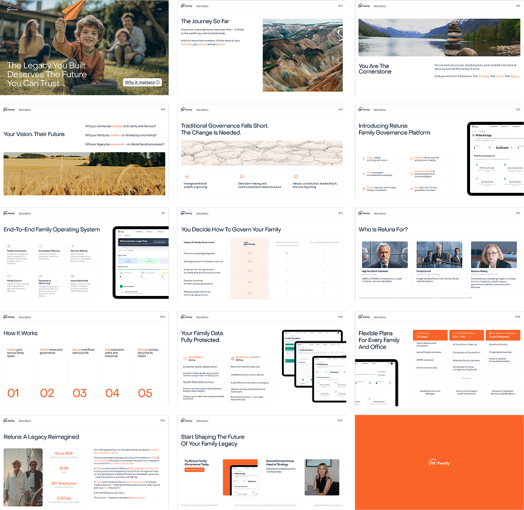Select step 04 "Add education paths"
This screenshot has height=510, width=524.
click(x=117, y=374)
